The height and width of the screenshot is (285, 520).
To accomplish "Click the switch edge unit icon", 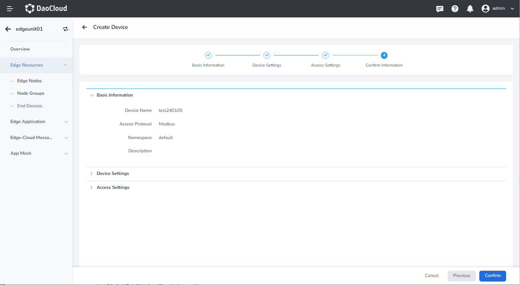I will coord(65,29).
